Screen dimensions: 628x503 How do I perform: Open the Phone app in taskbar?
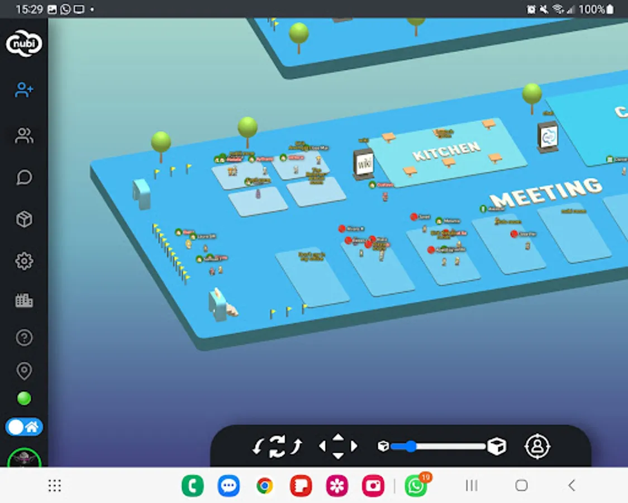tap(193, 486)
